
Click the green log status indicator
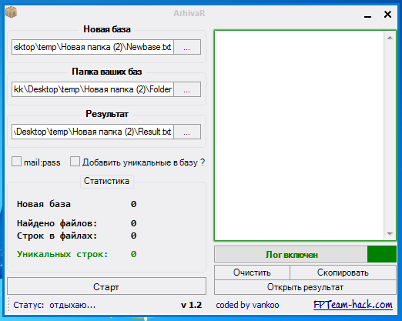pyautogui.click(x=382, y=254)
